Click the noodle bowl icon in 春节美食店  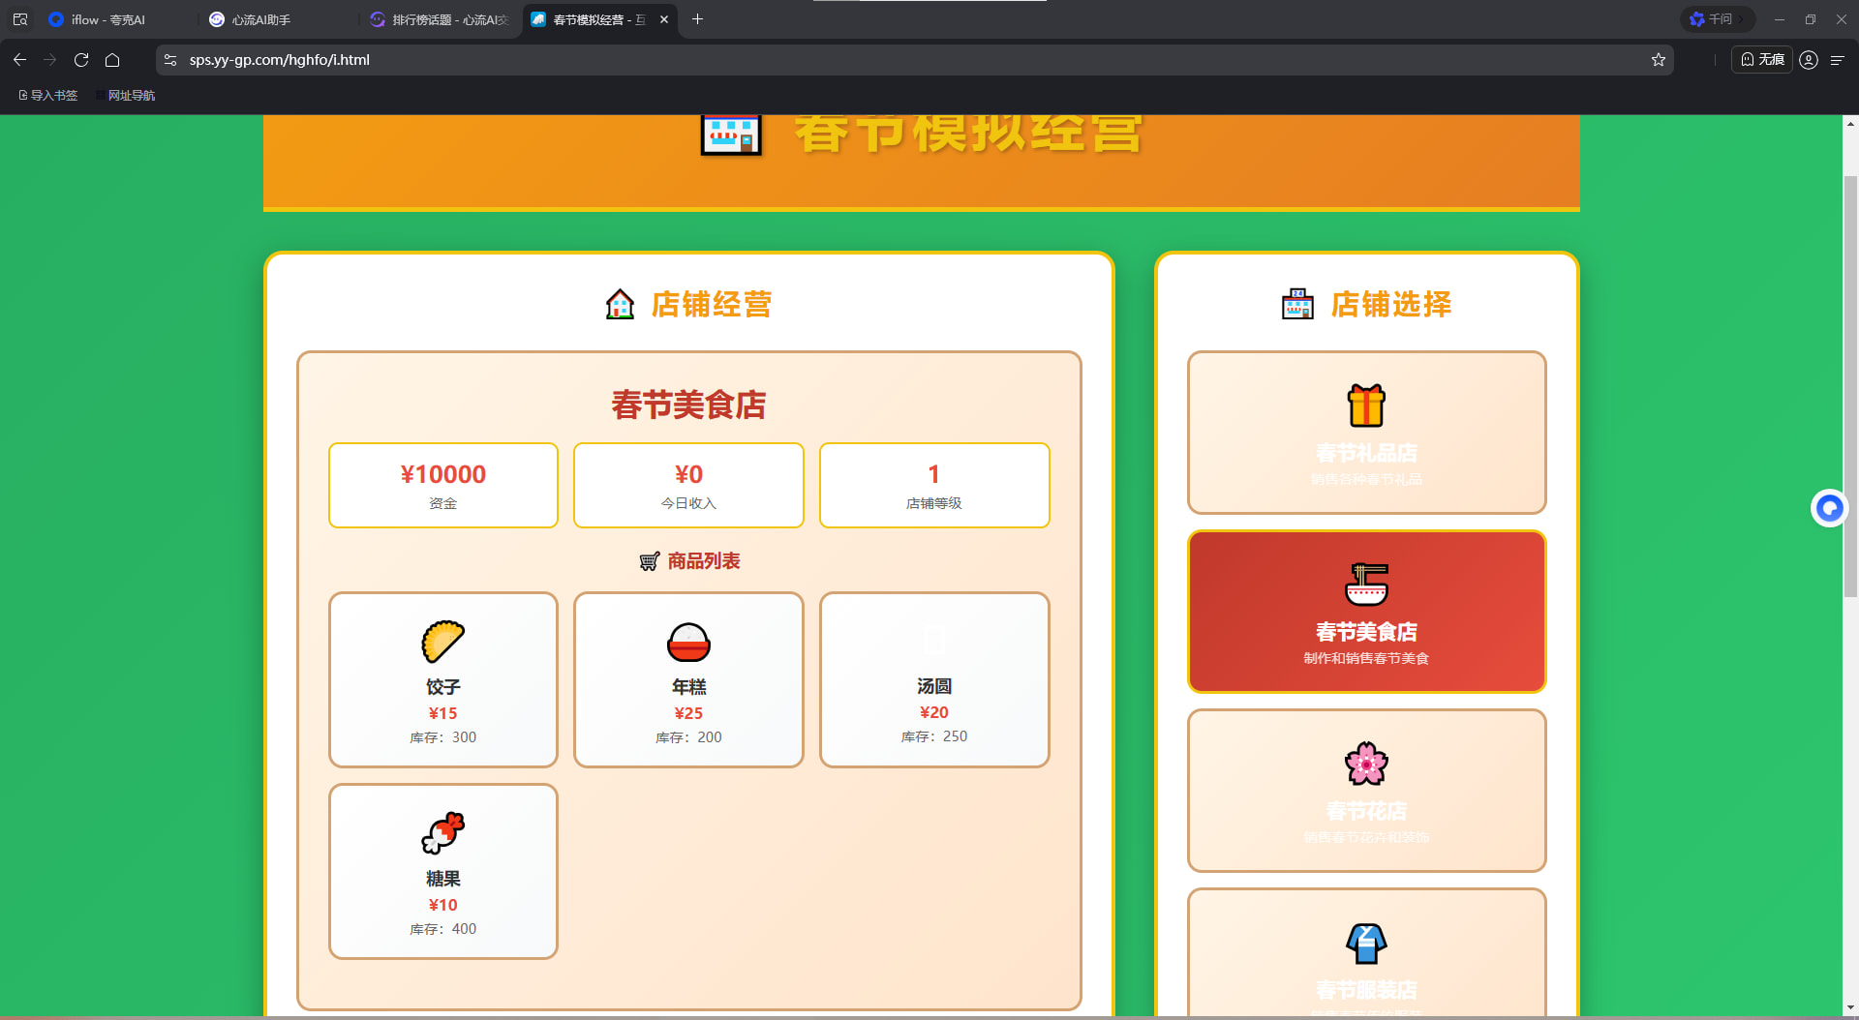[1366, 585]
